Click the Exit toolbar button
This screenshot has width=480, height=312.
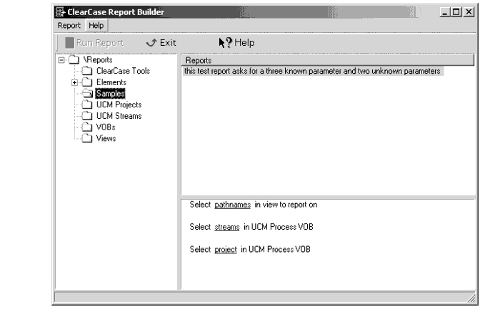[x=161, y=43]
